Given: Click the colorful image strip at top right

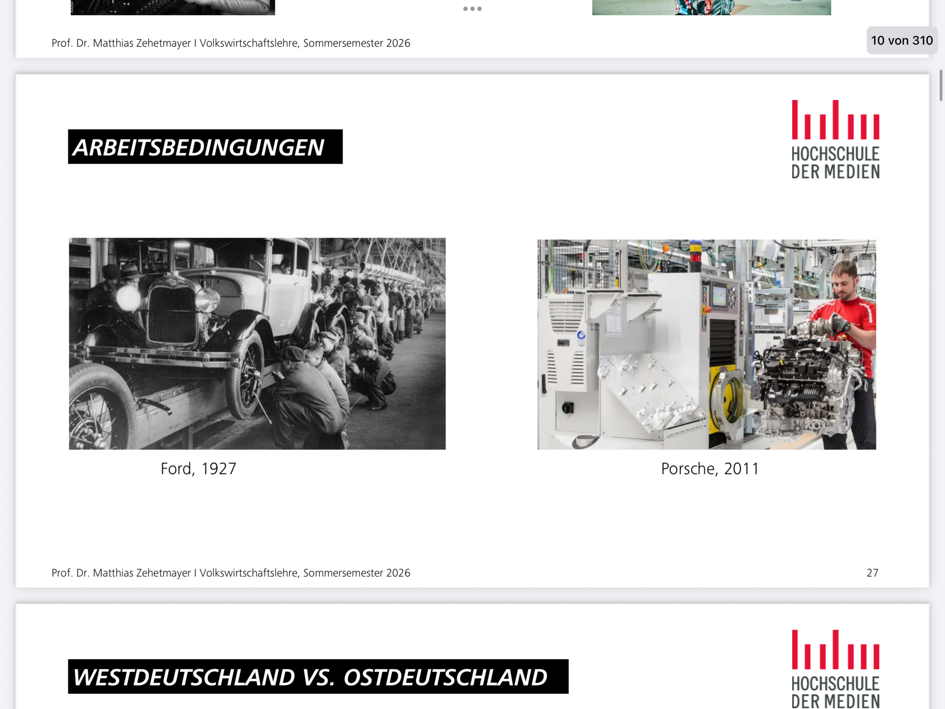Looking at the screenshot, I should tap(711, 7).
